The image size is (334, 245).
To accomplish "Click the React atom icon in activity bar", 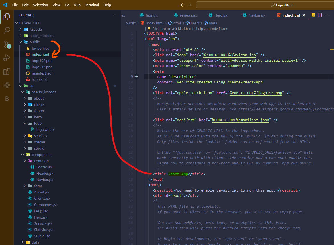I will click(x=7, y=85).
